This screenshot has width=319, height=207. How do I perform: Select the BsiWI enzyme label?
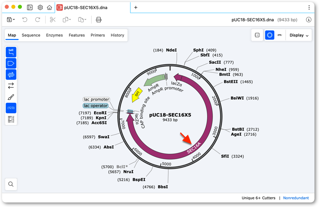point(237,98)
